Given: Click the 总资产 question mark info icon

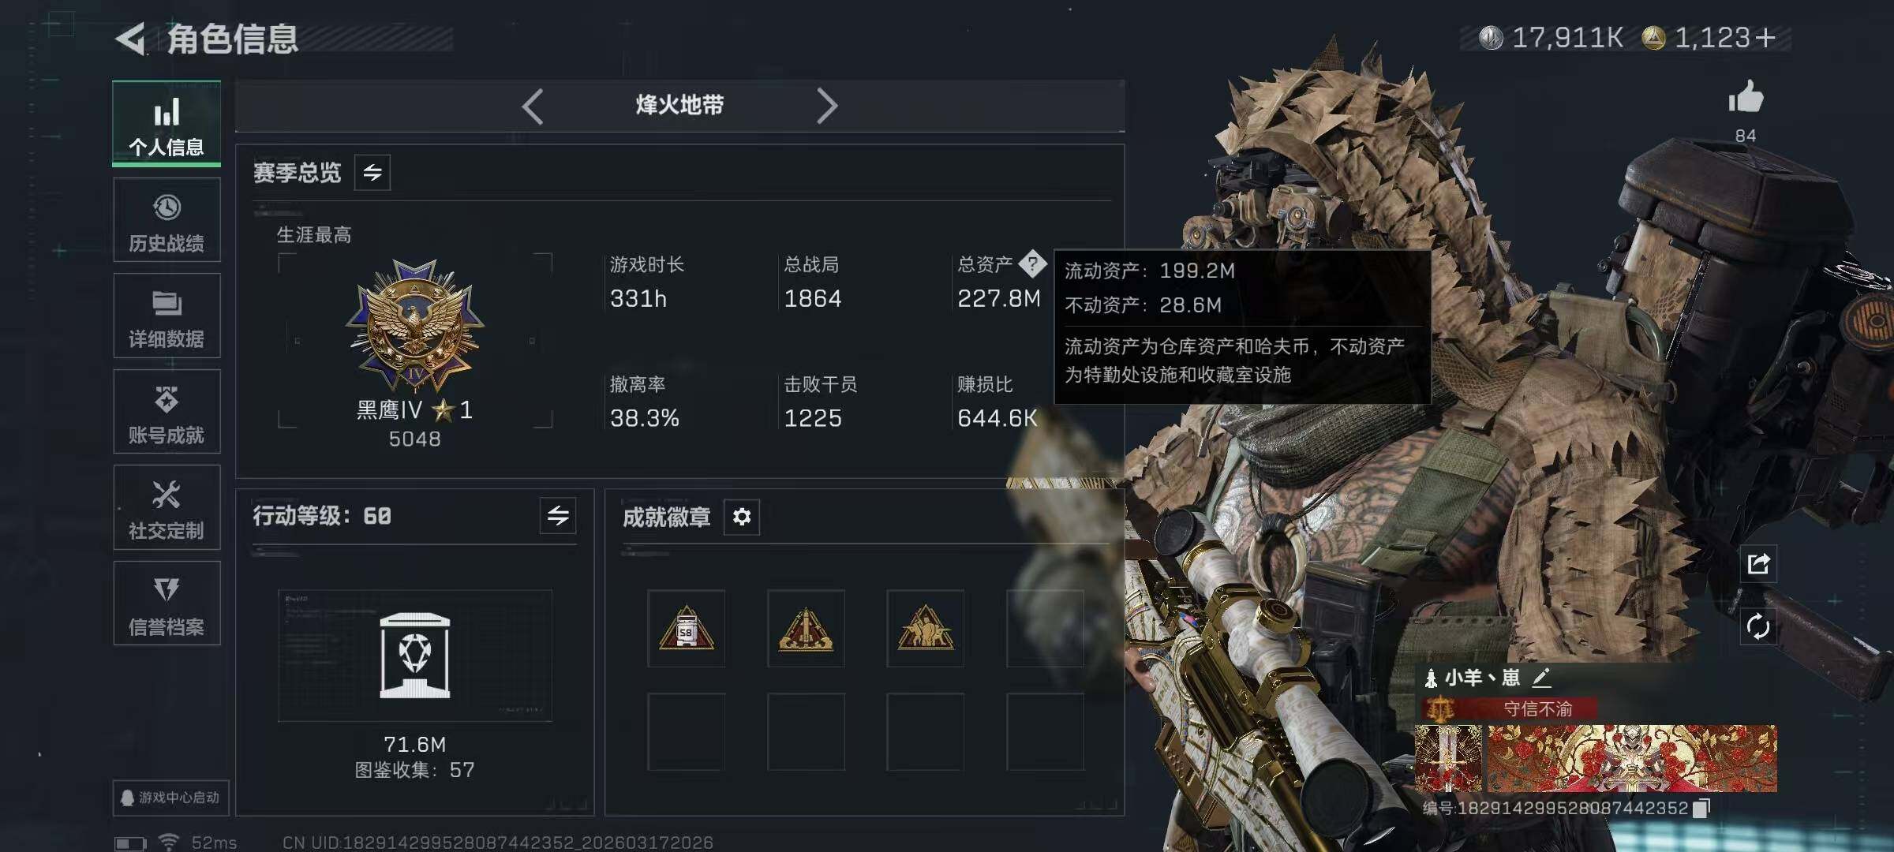Looking at the screenshot, I should pyautogui.click(x=1032, y=264).
